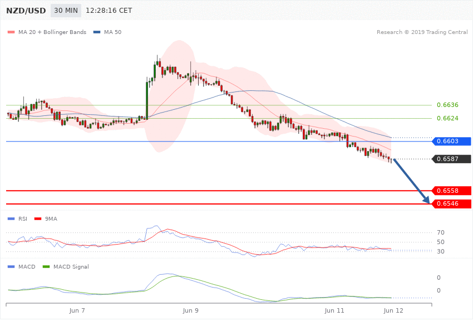Select the 30 MIN timeframe label

(x=66, y=11)
